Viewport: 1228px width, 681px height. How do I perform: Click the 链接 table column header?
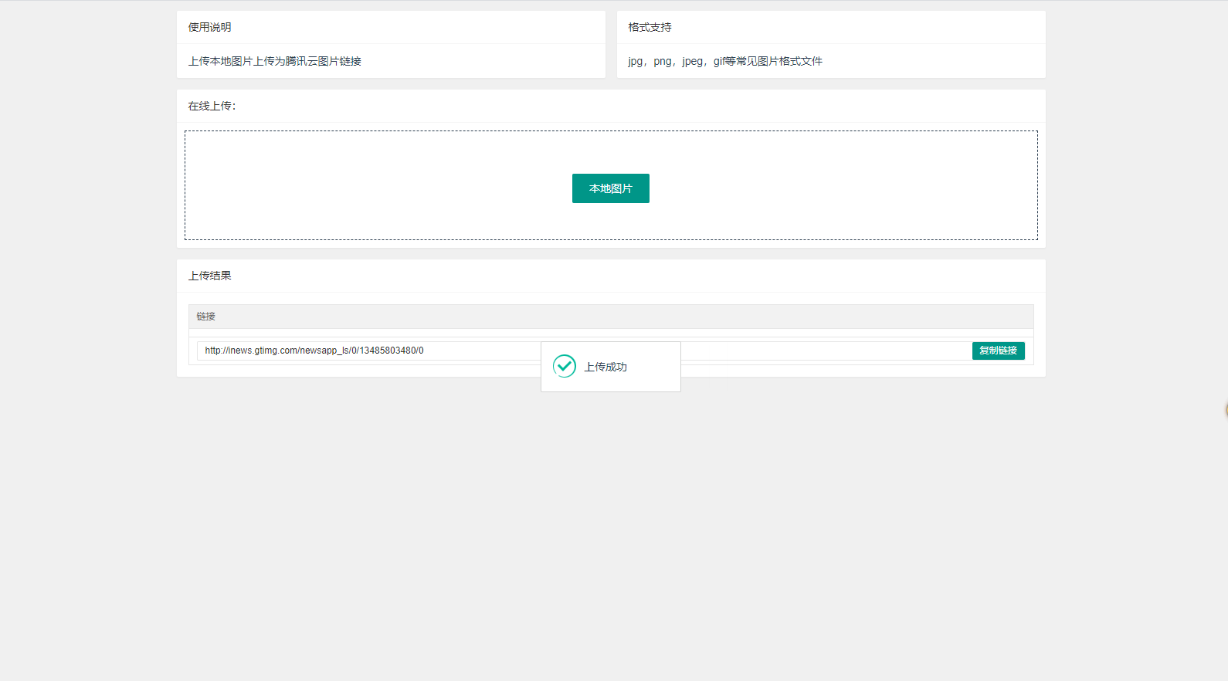(205, 317)
